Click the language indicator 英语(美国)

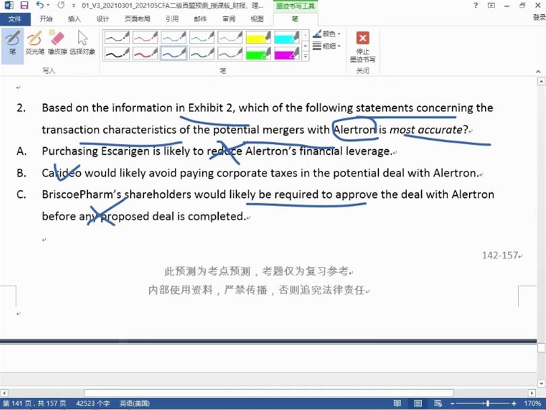coord(134,404)
